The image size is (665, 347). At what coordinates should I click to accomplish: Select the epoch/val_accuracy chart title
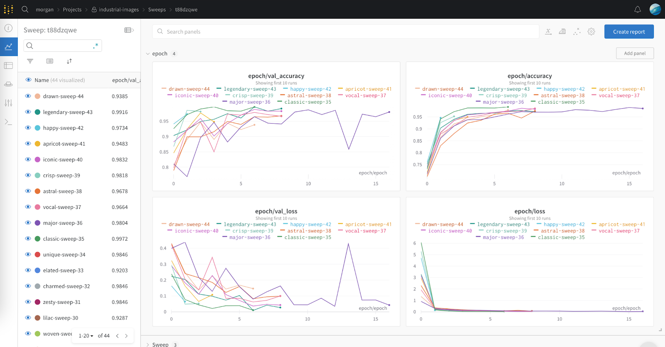coord(276,76)
